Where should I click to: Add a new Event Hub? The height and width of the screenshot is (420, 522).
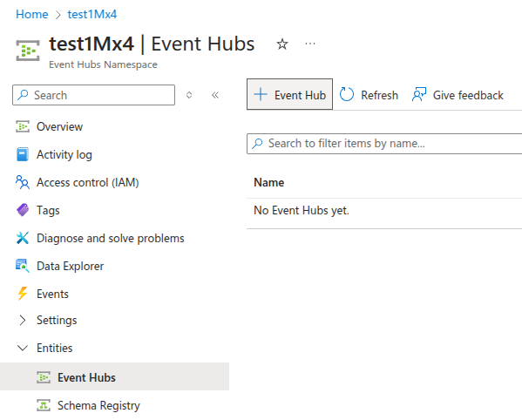tap(289, 94)
